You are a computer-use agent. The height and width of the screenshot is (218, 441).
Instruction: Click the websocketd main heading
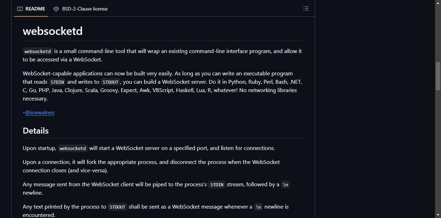[x=53, y=31]
